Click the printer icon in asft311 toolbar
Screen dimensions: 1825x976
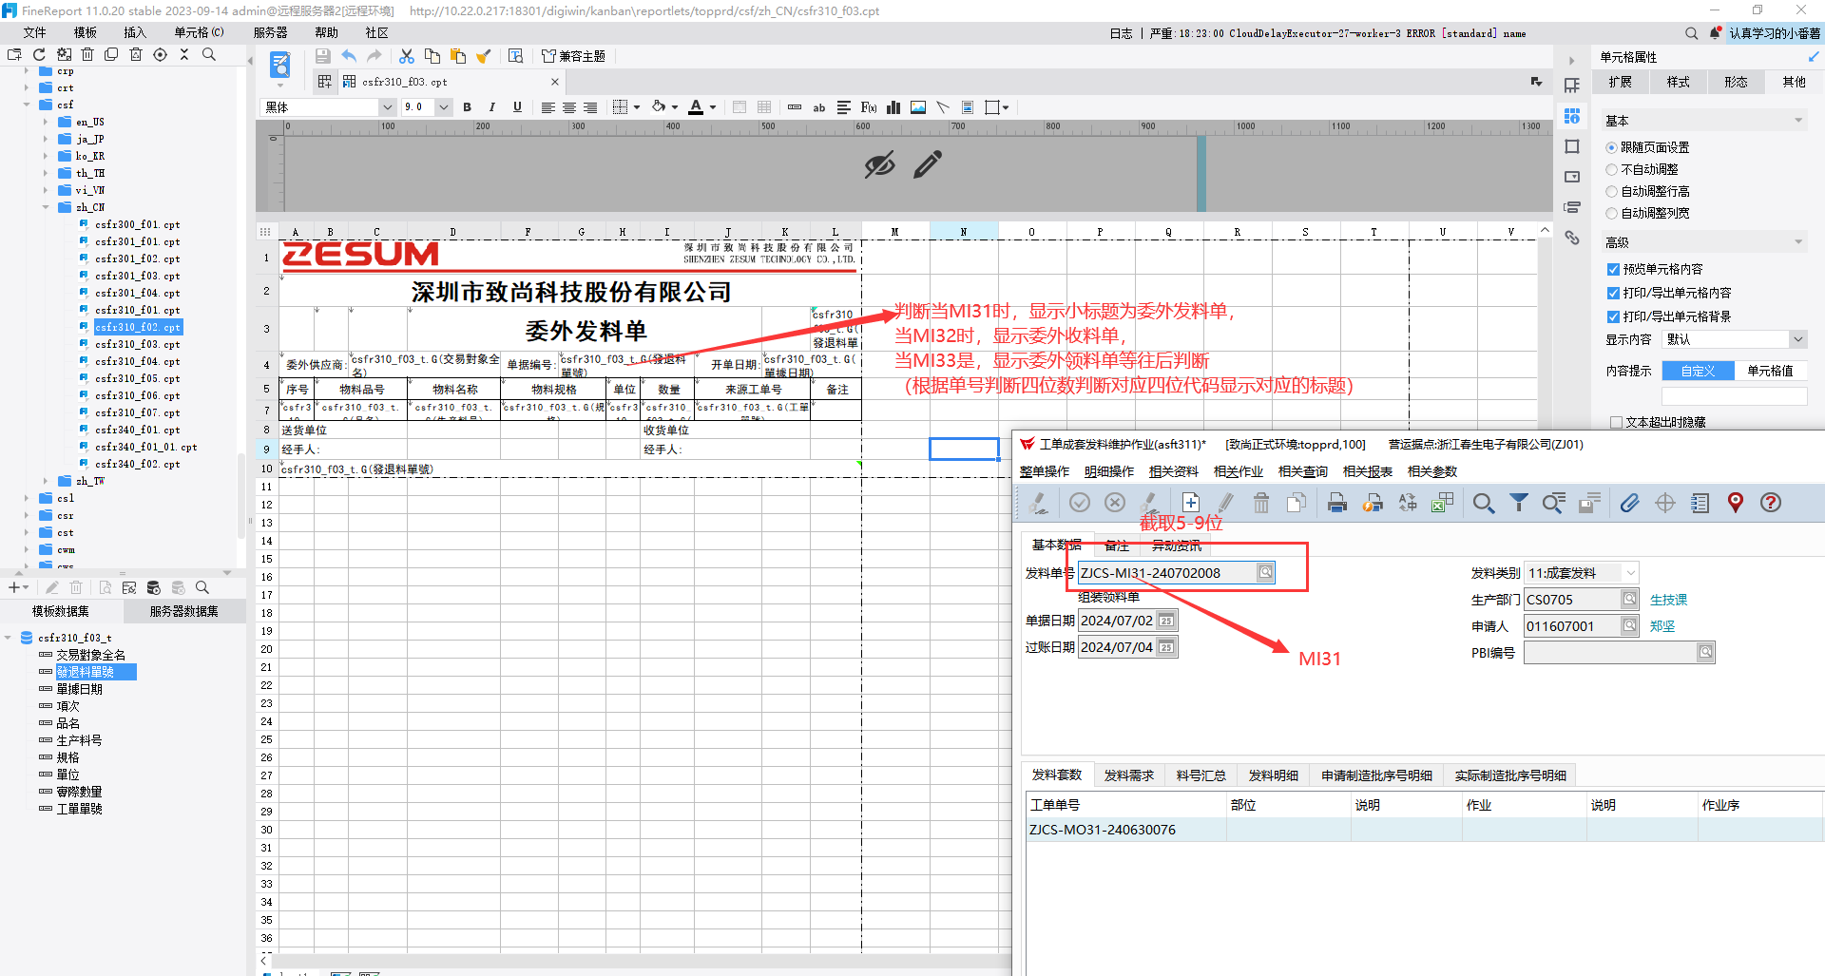(1337, 503)
